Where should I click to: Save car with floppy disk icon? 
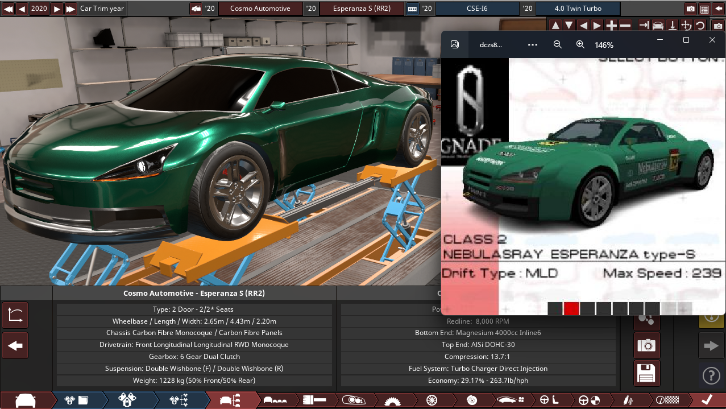(x=647, y=374)
